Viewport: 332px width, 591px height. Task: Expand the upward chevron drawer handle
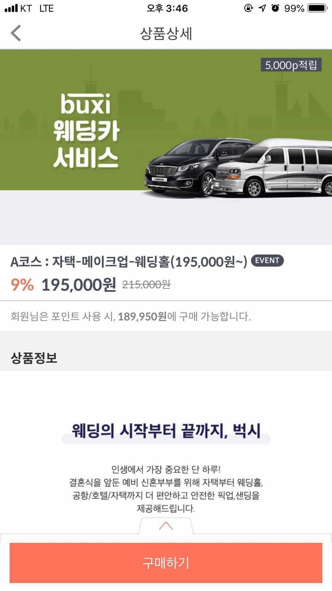[x=166, y=525]
